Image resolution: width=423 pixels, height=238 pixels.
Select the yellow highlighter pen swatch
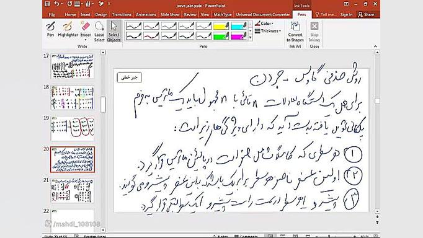tap(221, 26)
